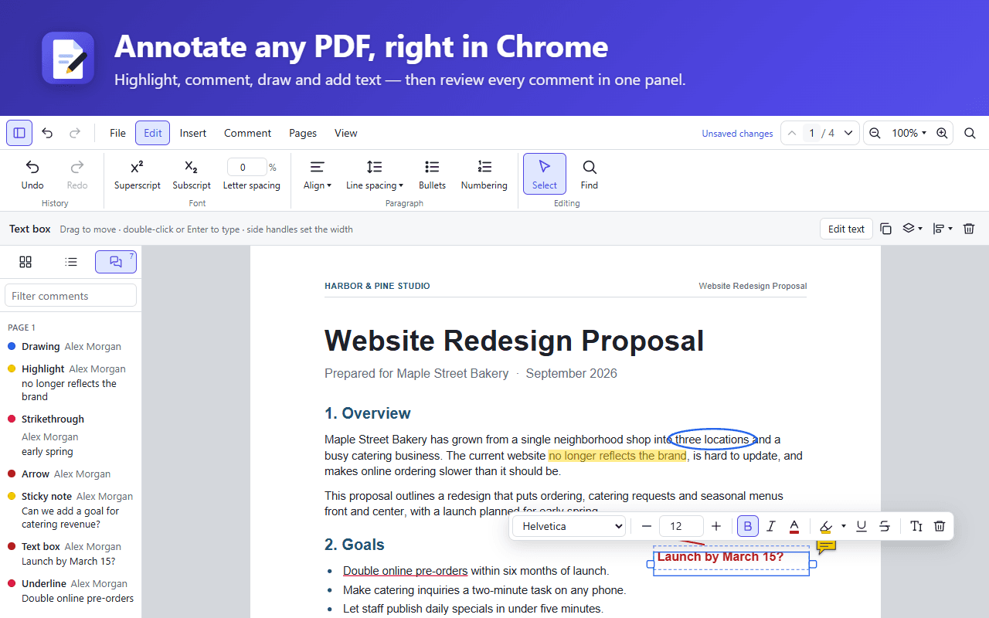Delete the text box via the Text box bar trash icon
This screenshot has width=989, height=618.
[x=969, y=229]
